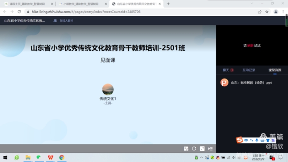Bookmark this page with the star icon
Image resolution: width=288 pixels, height=162 pixels.
[x=267, y=12]
